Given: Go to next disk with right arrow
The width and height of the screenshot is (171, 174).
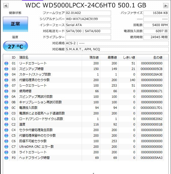Looking at the screenshot, I should pyautogui.click(x=166, y=6).
